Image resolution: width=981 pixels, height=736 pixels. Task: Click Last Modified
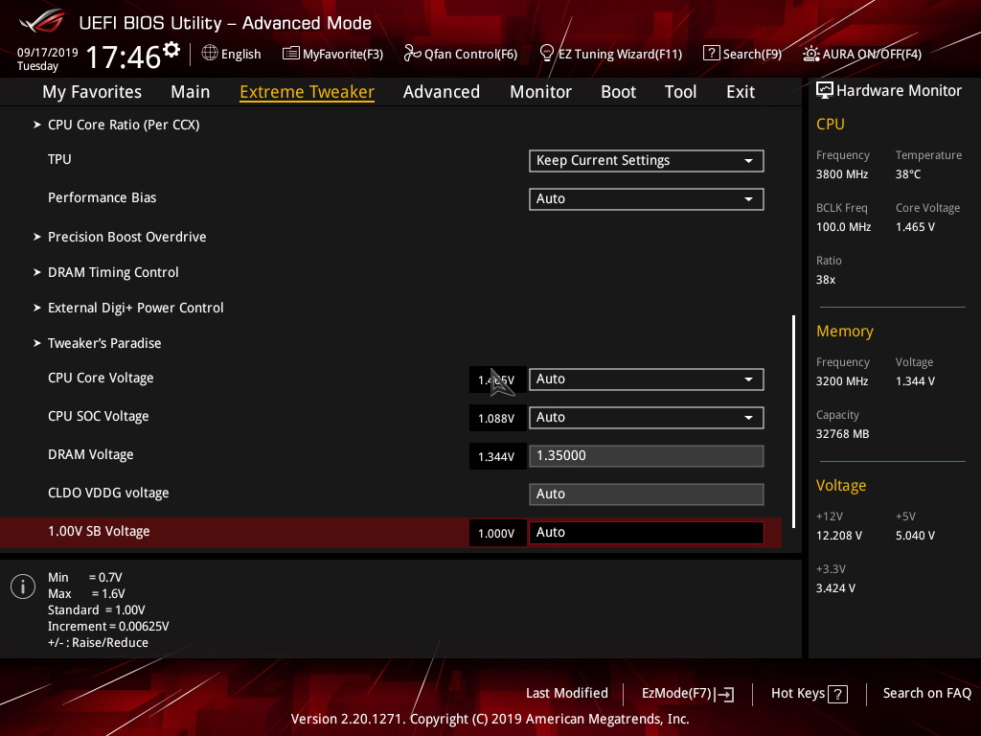click(567, 694)
